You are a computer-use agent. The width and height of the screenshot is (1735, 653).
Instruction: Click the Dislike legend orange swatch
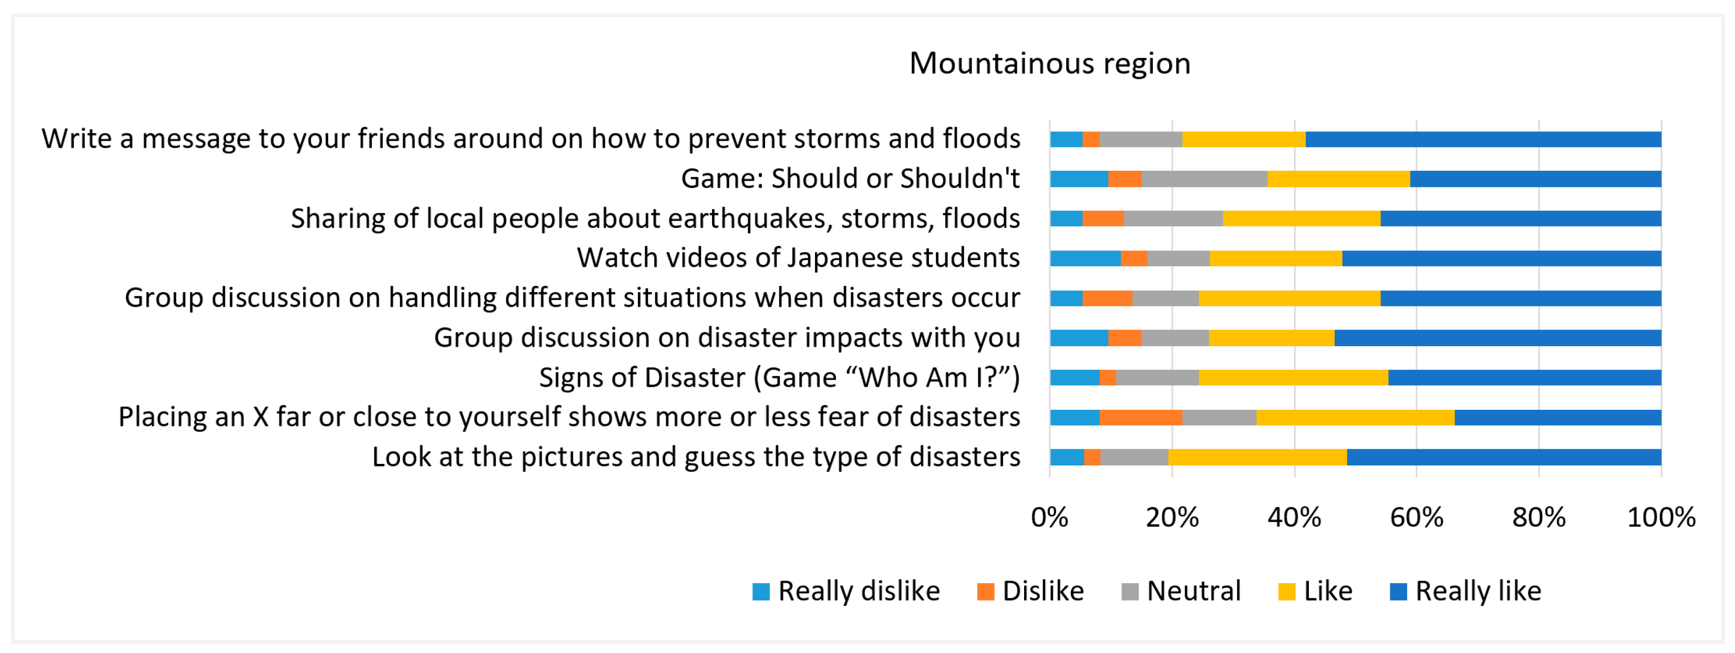(x=985, y=592)
